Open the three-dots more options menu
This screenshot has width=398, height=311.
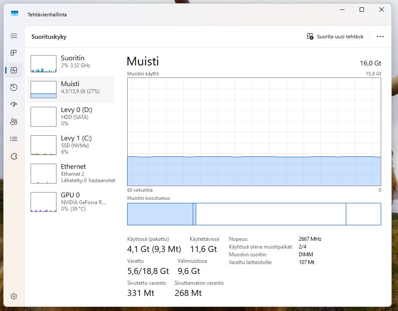380,37
